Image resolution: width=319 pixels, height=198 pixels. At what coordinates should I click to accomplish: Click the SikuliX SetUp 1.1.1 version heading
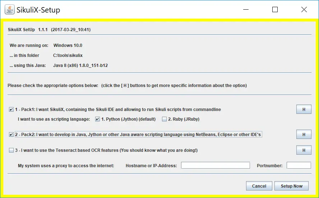(x=49, y=30)
